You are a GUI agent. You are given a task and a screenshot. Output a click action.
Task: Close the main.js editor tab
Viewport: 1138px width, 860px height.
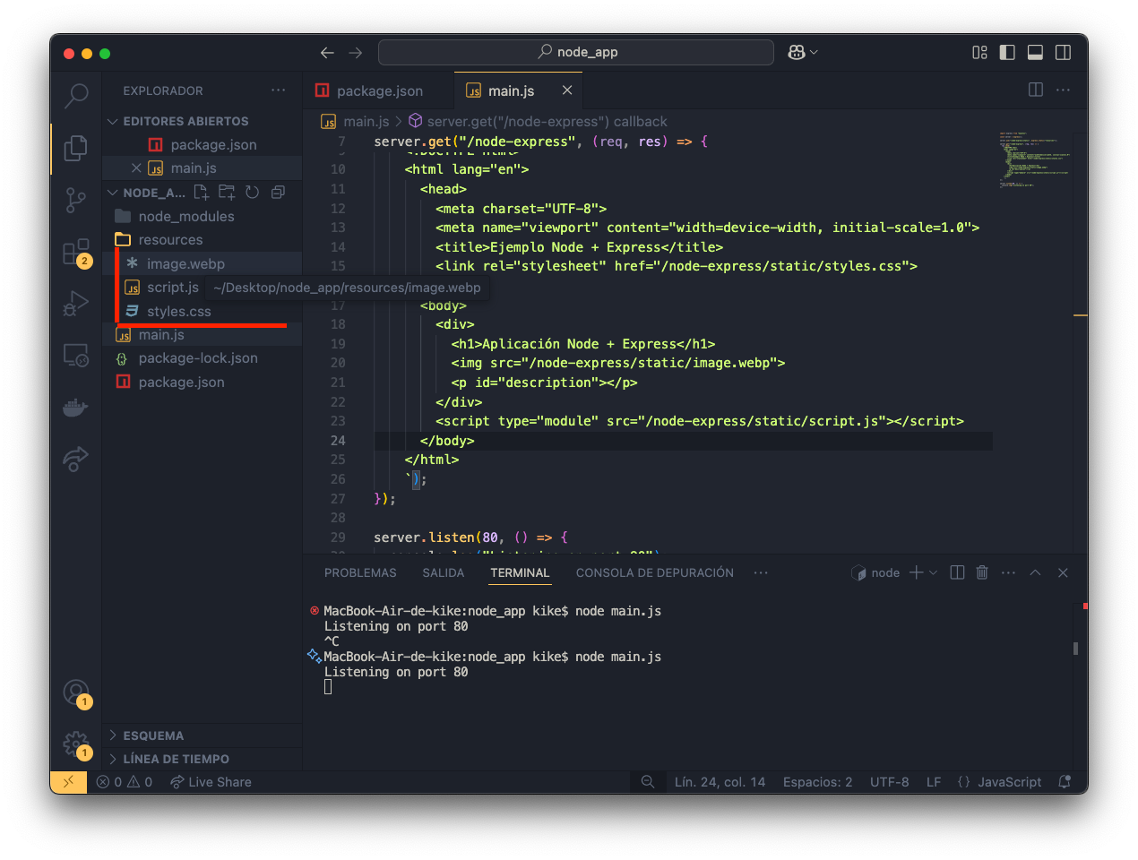tap(567, 90)
